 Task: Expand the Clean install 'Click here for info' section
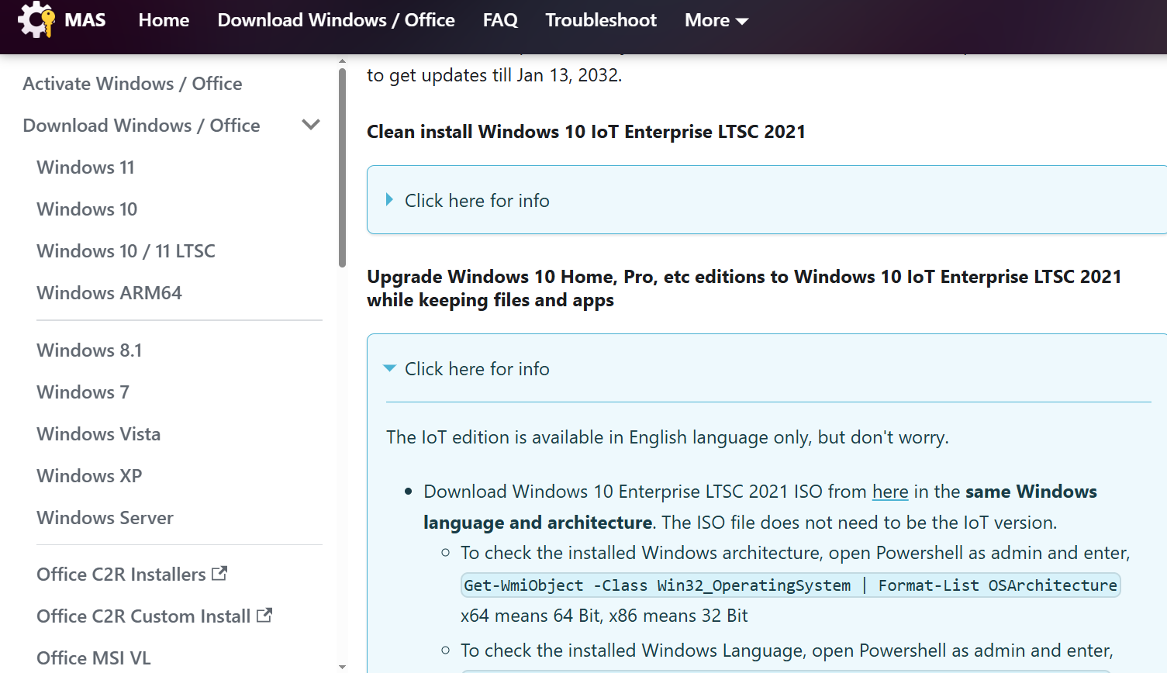click(477, 201)
